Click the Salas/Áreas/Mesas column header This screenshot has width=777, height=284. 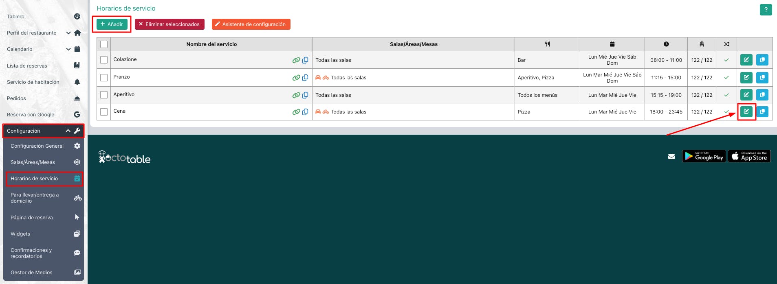click(414, 44)
